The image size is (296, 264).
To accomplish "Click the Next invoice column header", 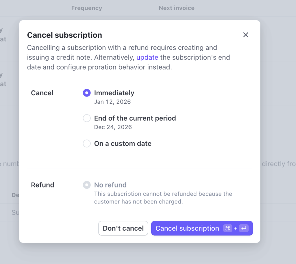I will [x=176, y=8].
